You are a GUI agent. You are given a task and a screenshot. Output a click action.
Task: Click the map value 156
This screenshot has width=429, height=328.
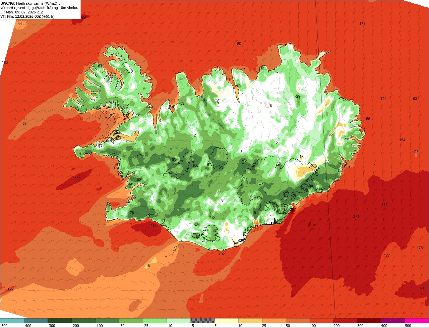point(367,119)
